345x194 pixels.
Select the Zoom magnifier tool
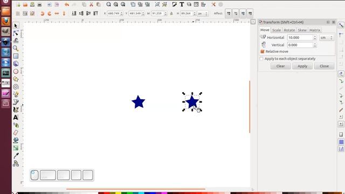pos(16,48)
